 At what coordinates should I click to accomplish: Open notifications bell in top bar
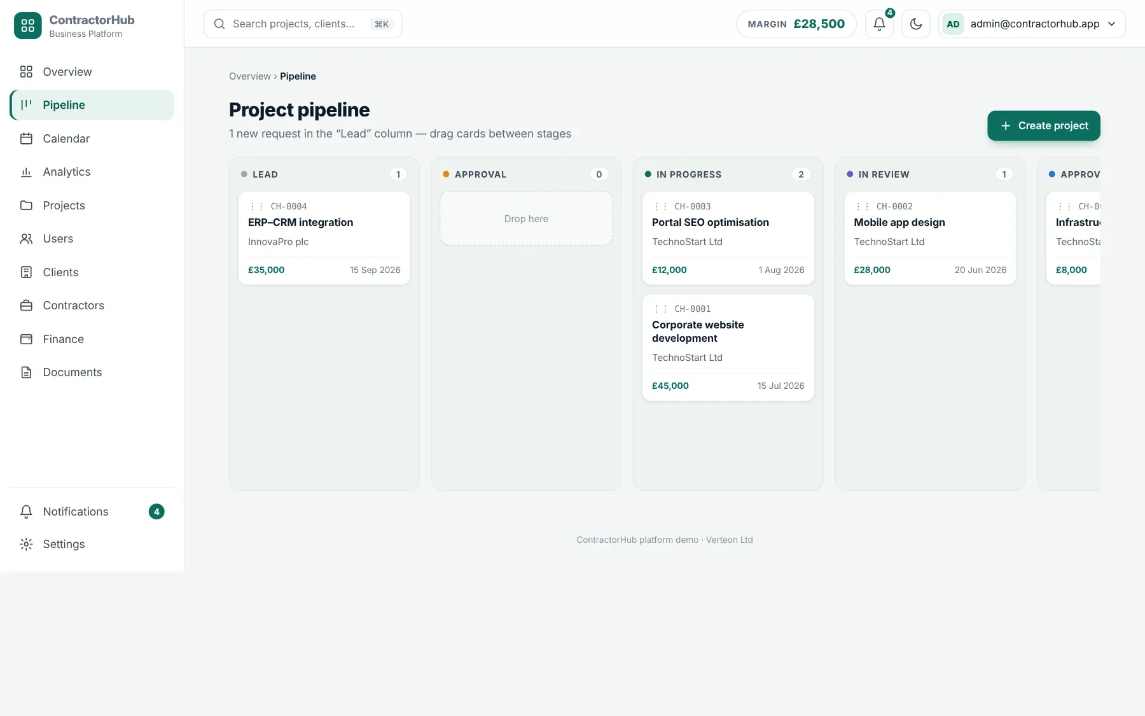pos(879,24)
